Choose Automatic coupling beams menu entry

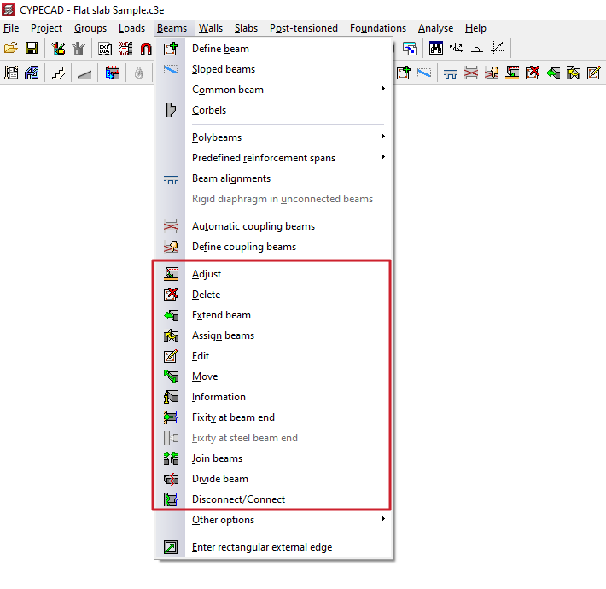tap(274, 226)
